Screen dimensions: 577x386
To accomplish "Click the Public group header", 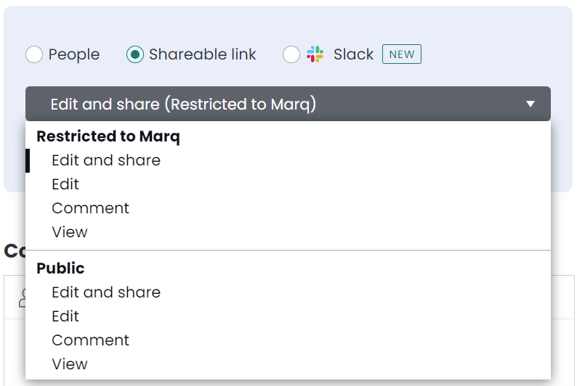I will [60, 268].
